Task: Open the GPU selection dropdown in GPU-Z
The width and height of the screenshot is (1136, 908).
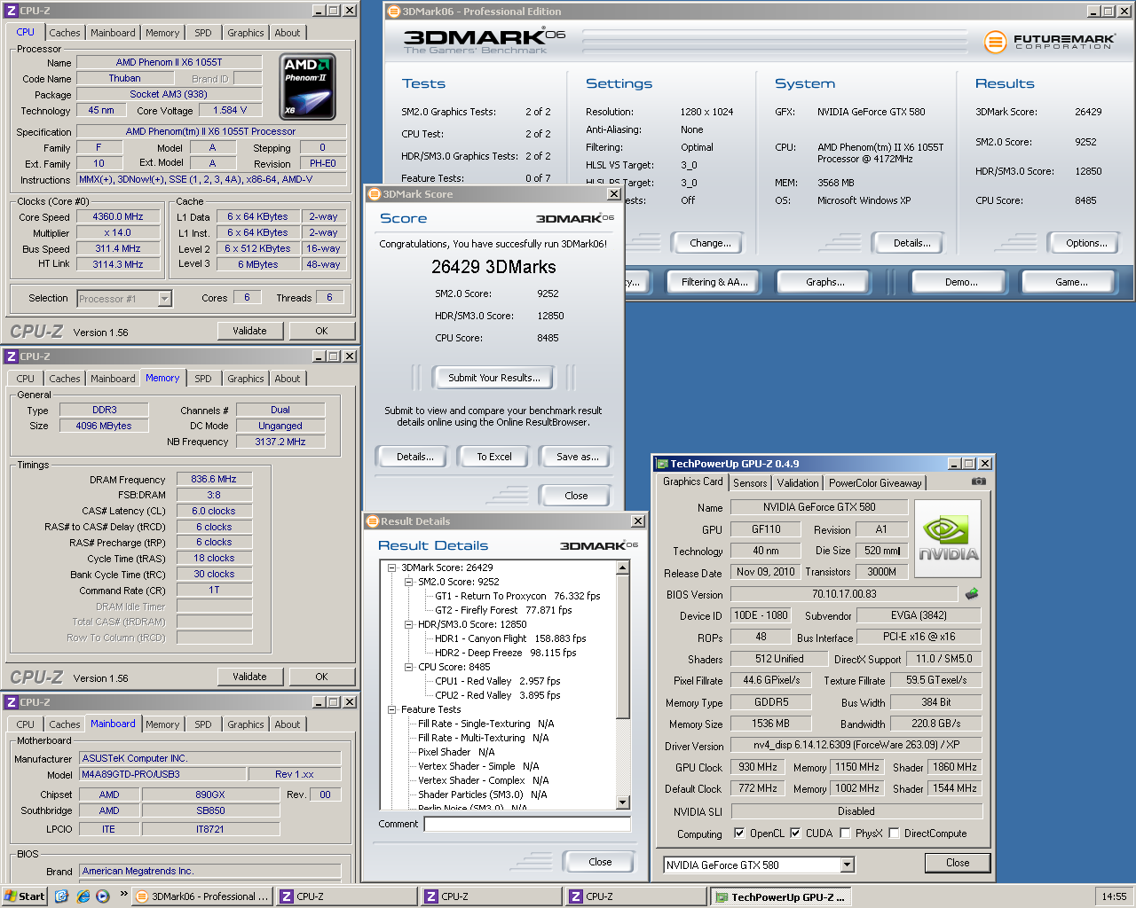Action: [847, 865]
